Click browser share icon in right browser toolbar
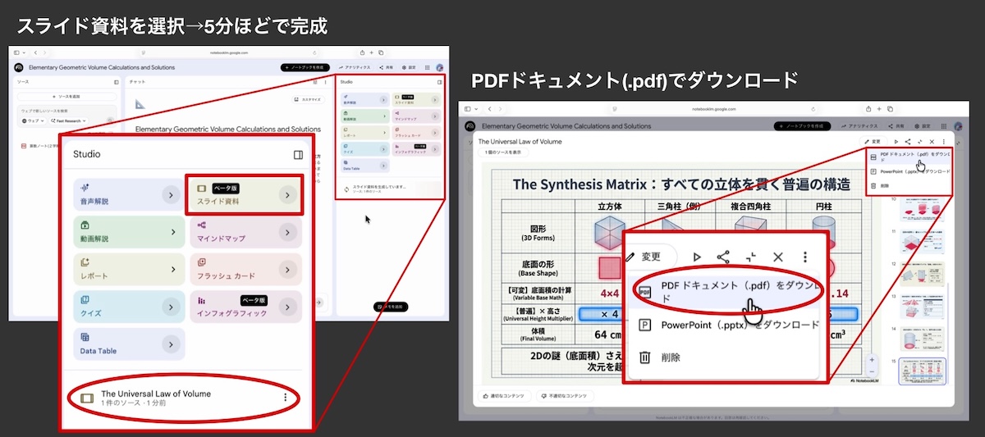This screenshot has width=985, height=437. [x=868, y=108]
